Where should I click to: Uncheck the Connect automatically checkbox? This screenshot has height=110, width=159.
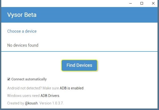pyautogui.click(x=9, y=79)
